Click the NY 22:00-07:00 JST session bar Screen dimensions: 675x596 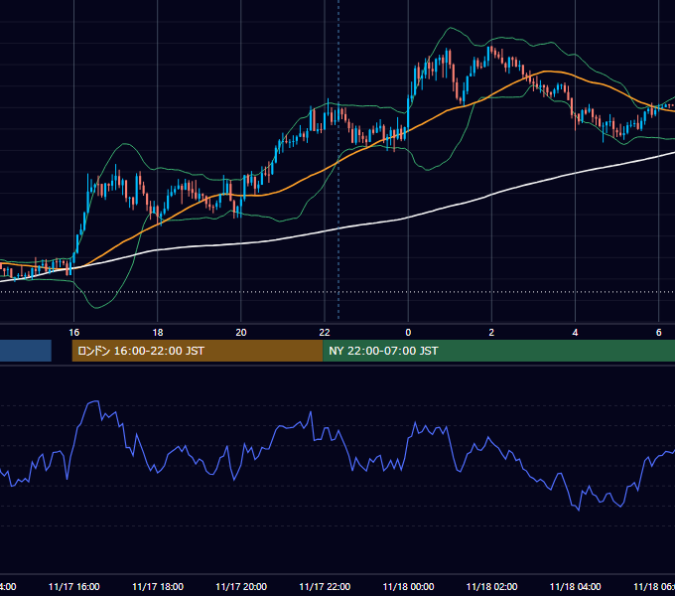(x=498, y=351)
